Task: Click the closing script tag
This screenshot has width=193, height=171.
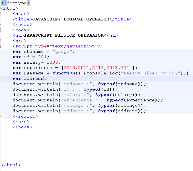Action: [x=25, y=116]
